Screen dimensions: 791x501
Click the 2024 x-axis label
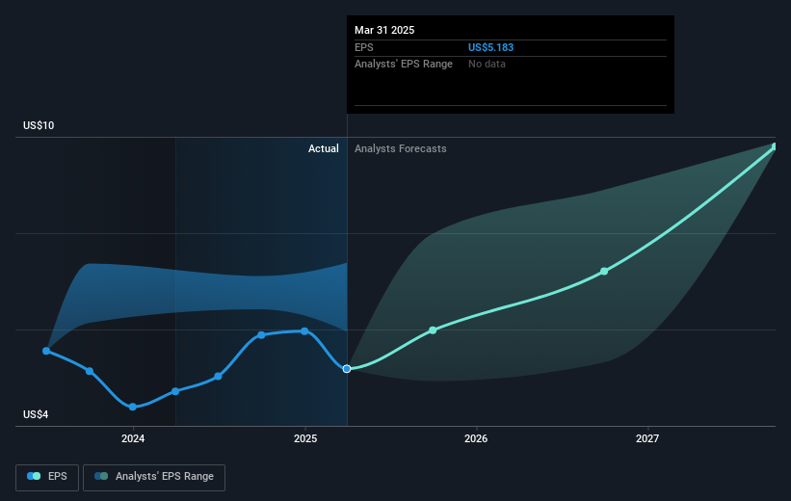(133, 438)
